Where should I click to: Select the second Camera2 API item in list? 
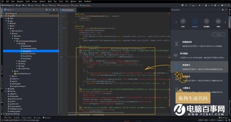point(199,56)
